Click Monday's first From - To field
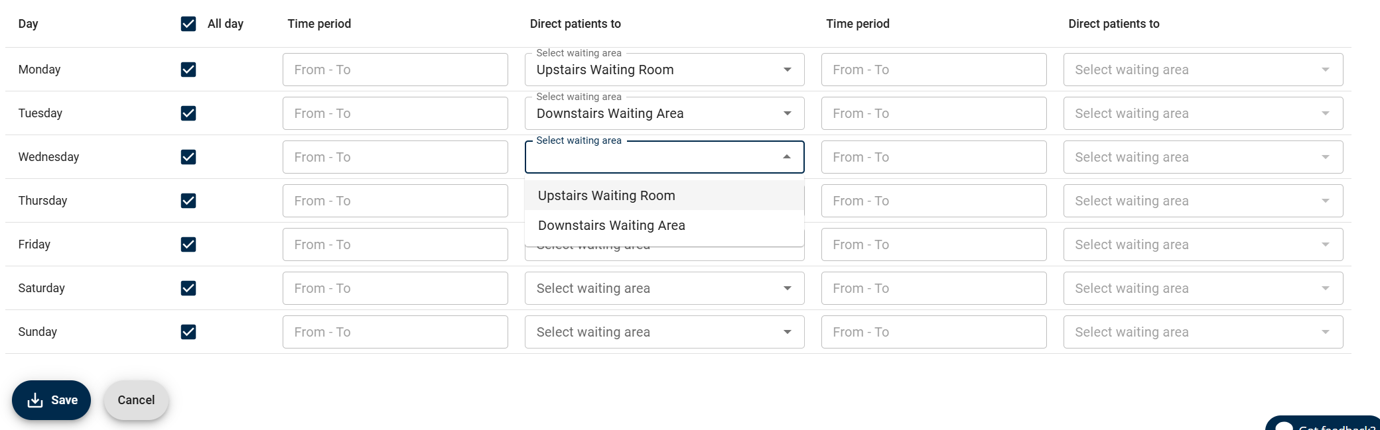1380x430 pixels. 395,70
